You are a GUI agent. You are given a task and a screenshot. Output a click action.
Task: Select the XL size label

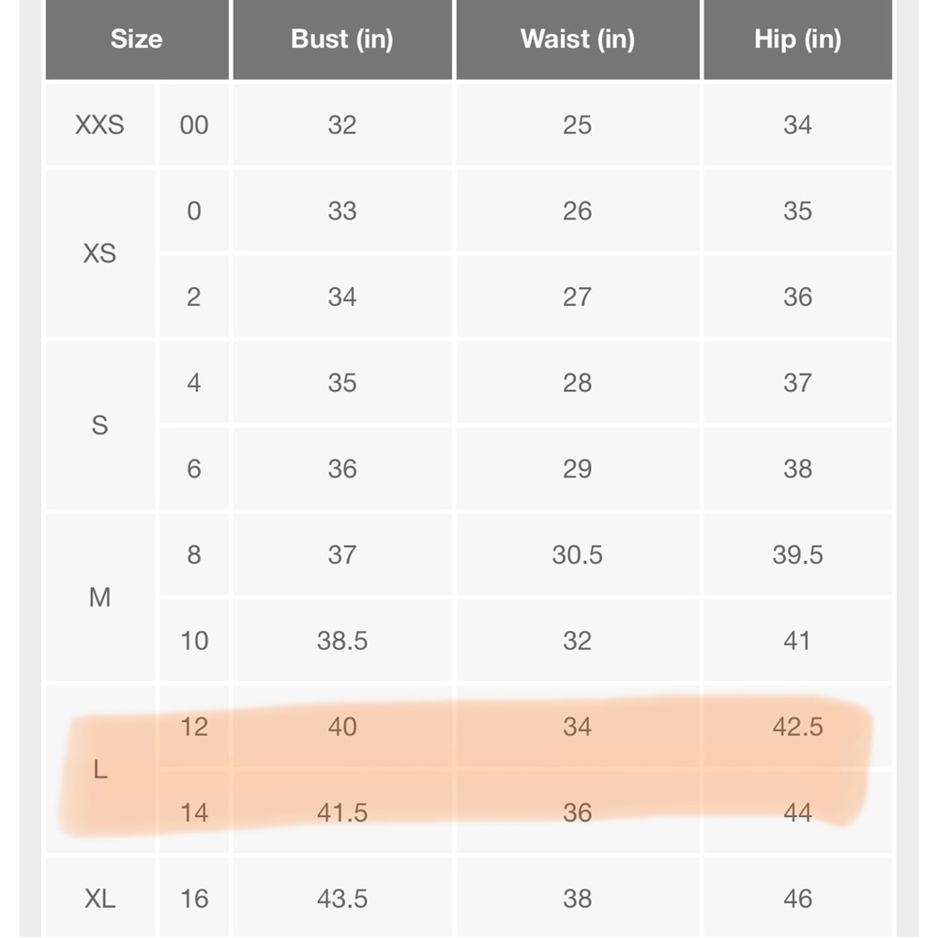100,898
